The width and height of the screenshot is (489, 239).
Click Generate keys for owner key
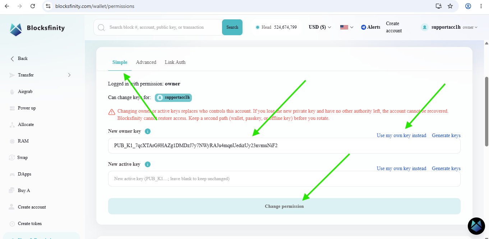pyautogui.click(x=446, y=135)
